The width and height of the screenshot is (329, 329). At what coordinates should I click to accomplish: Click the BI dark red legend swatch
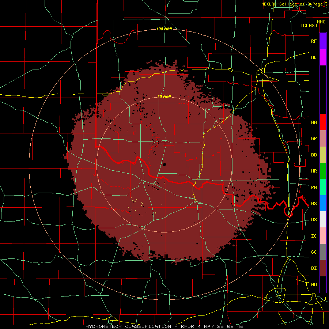[x=323, y=268]
